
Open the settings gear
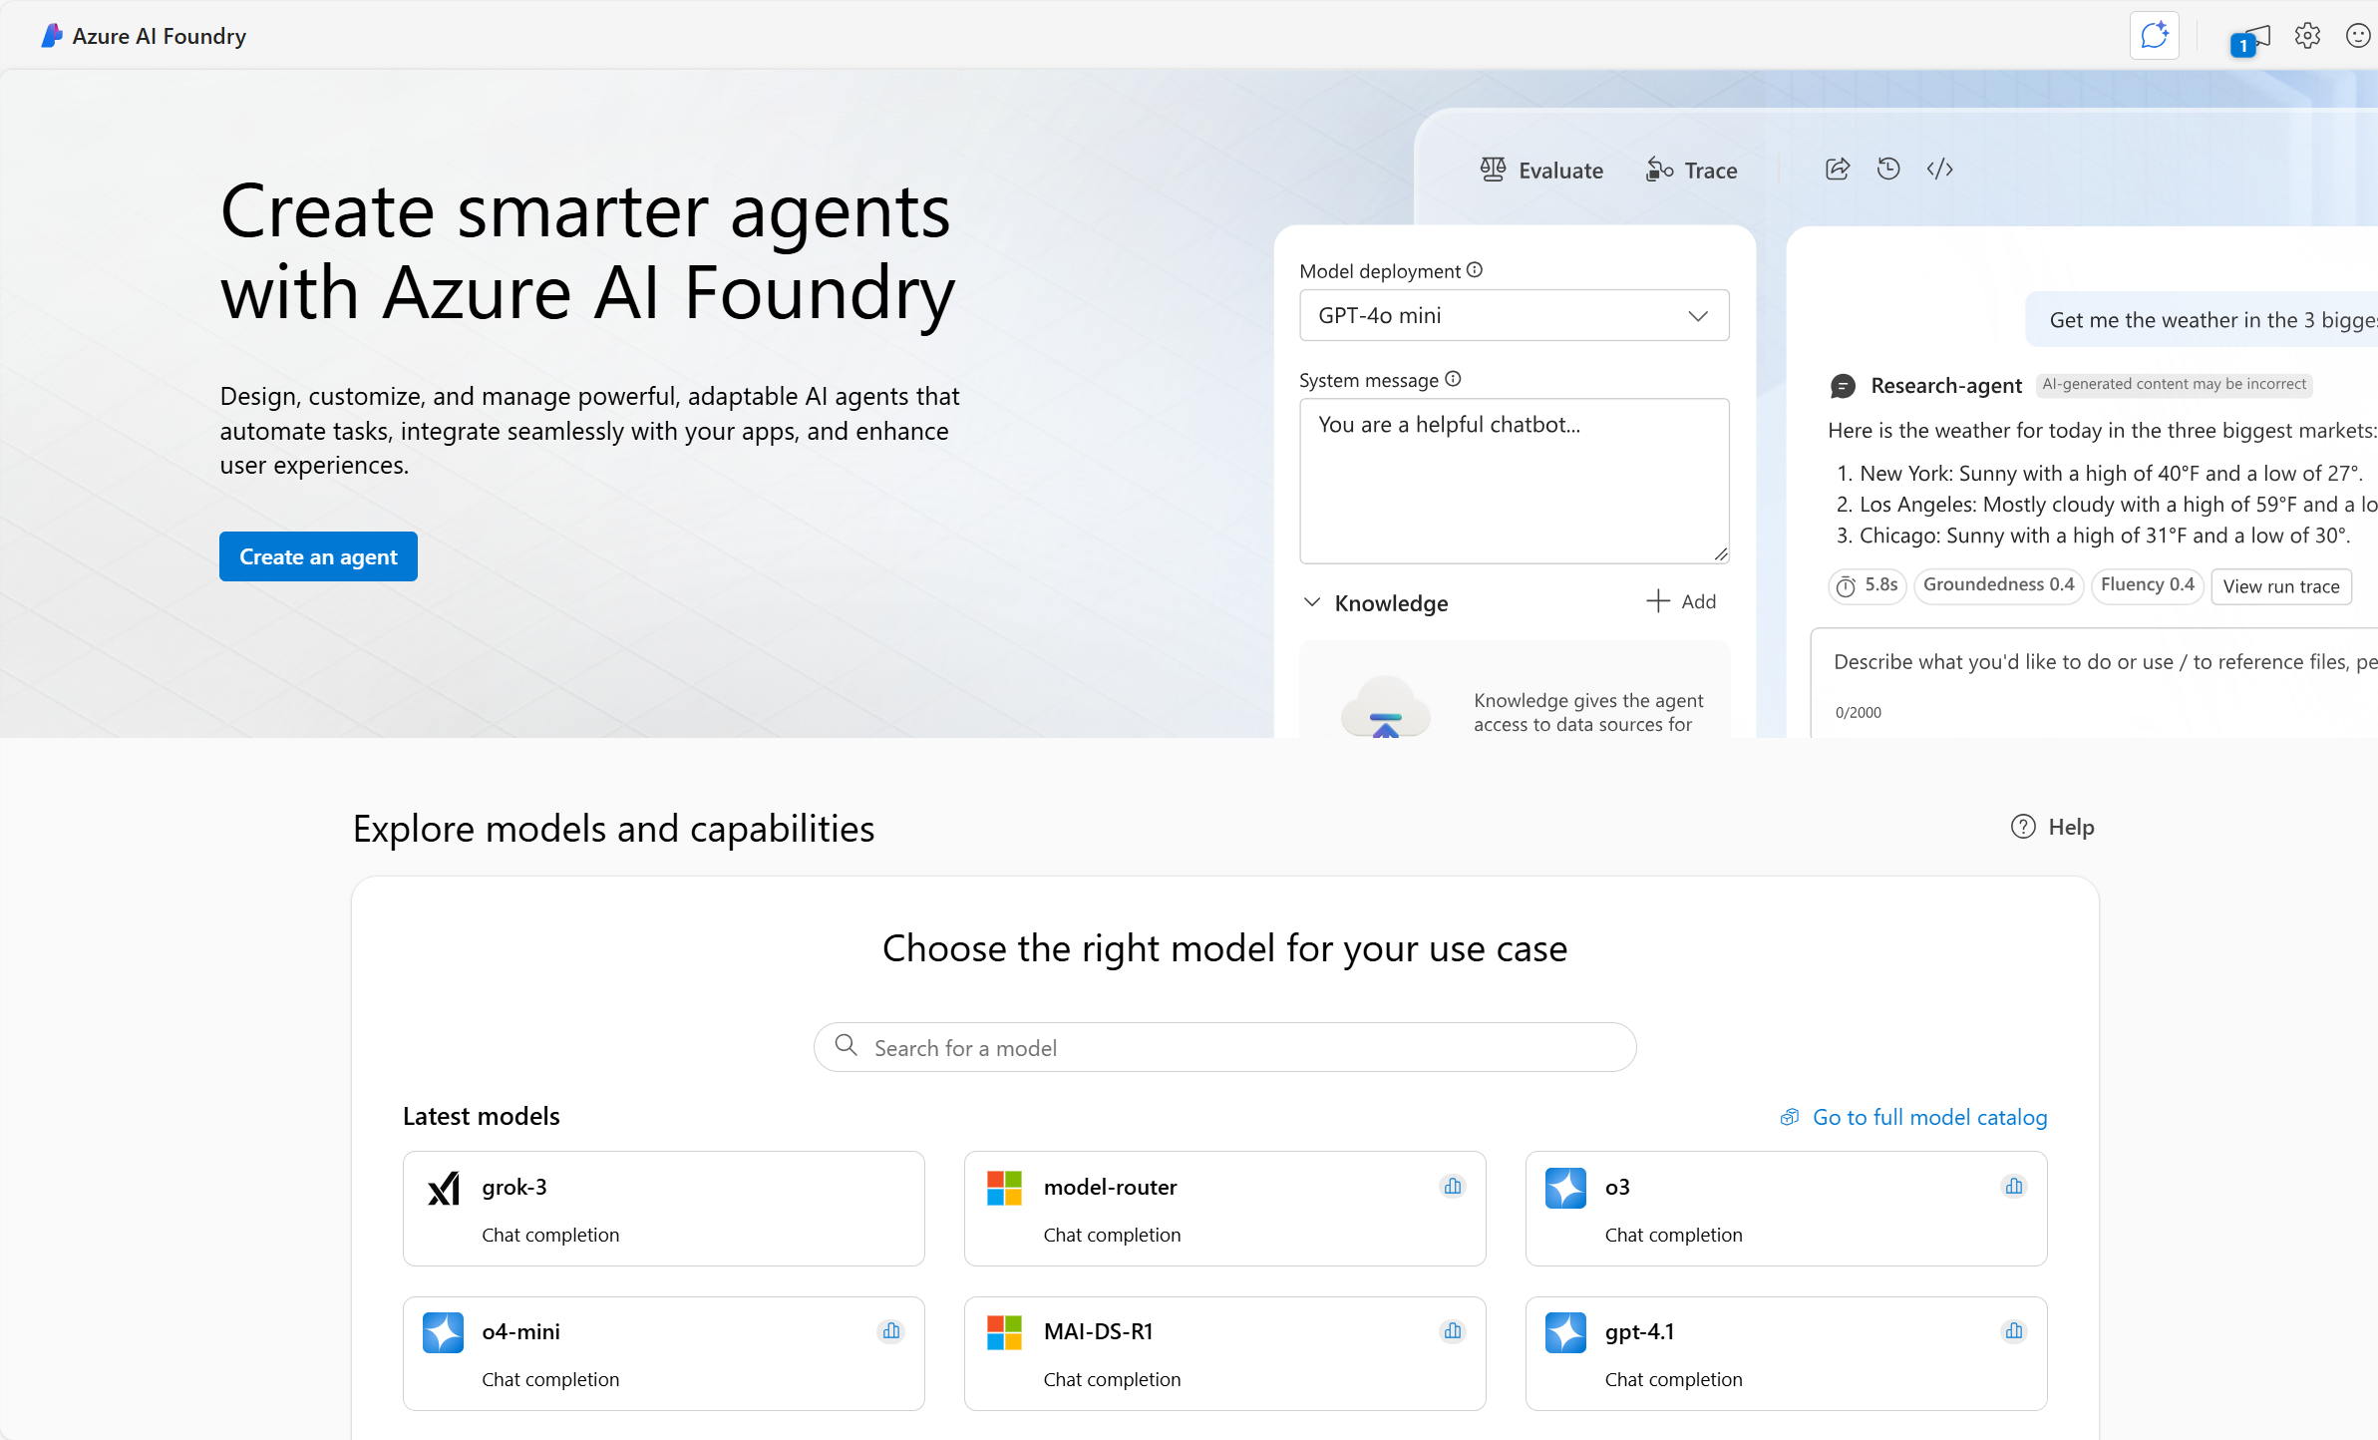click(x=2307, y=35)
